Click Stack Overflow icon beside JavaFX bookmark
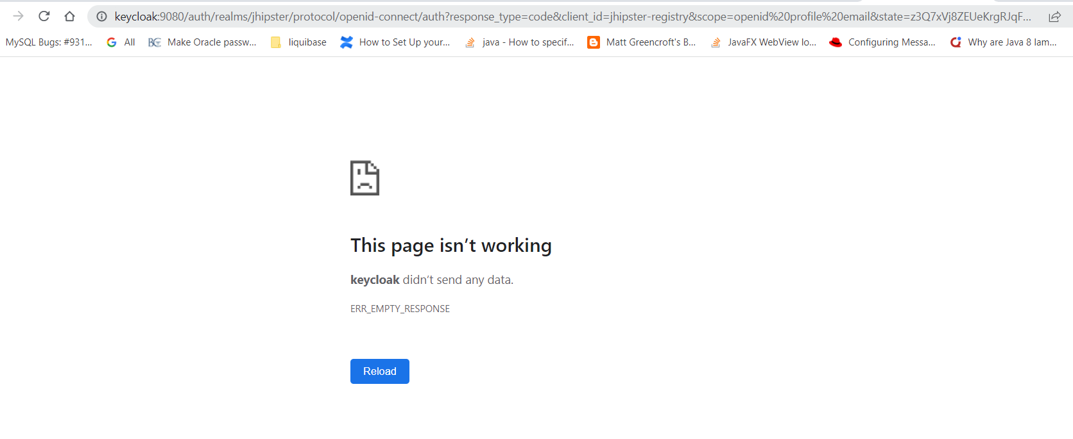 [x=716, y=42]
